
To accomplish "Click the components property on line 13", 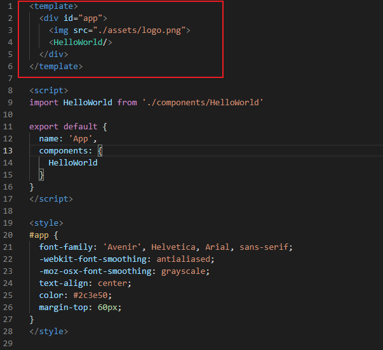I will (x=64, y=151).
